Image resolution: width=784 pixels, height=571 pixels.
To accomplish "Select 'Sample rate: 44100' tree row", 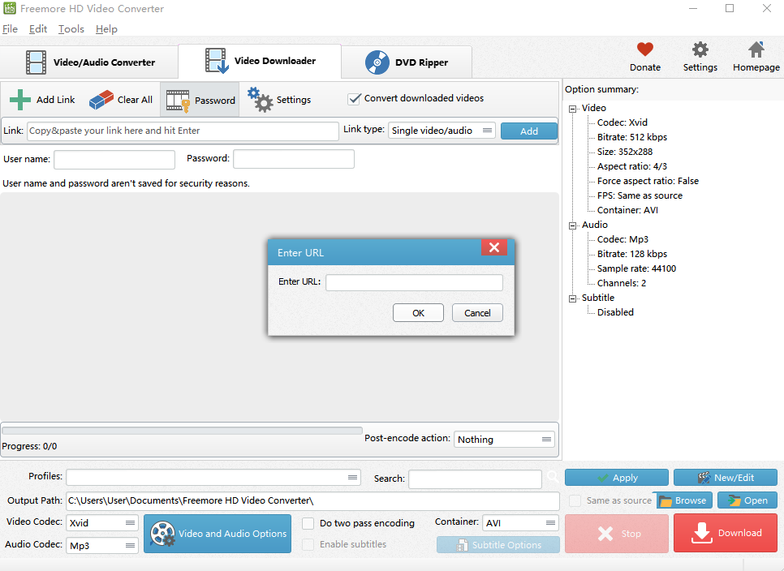I will [636, 268].
